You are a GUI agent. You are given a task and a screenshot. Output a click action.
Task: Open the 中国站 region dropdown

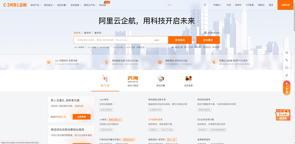[x=217, y=5]
